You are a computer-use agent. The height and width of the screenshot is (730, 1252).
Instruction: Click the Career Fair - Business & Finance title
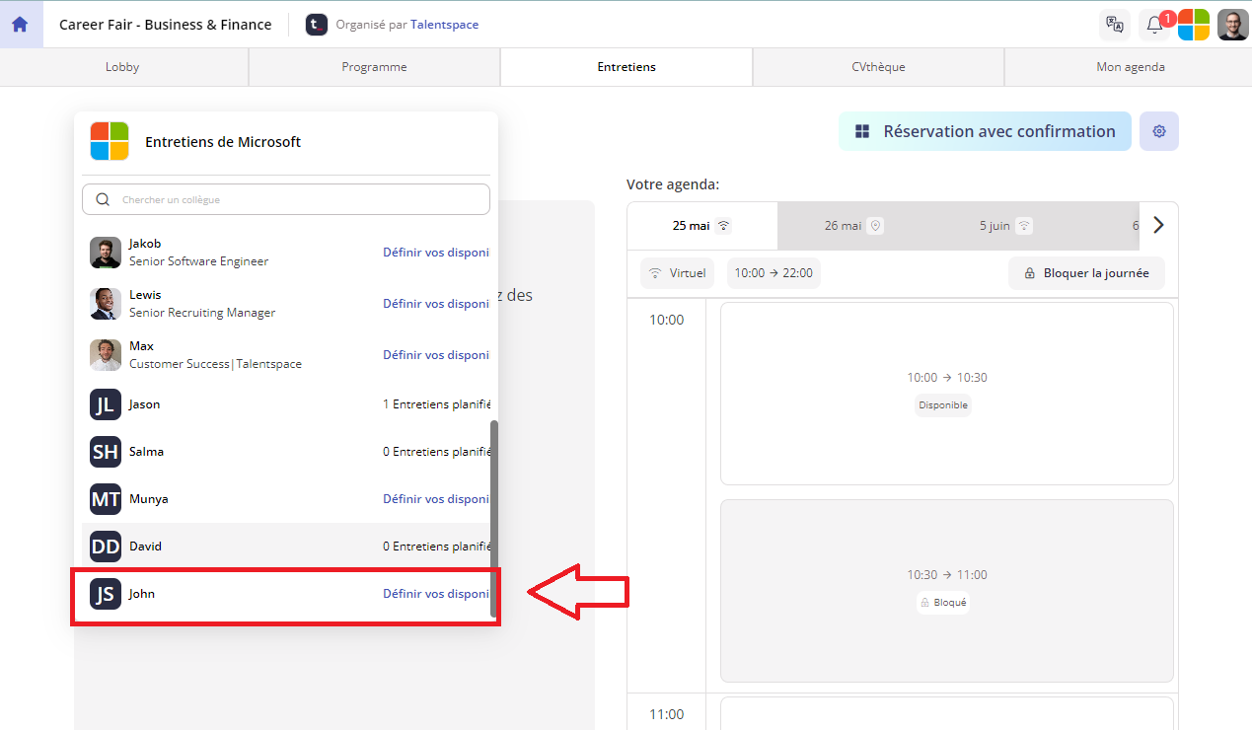point(165,25)
